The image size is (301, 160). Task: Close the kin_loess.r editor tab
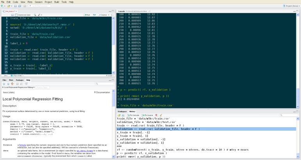(16, 11)
